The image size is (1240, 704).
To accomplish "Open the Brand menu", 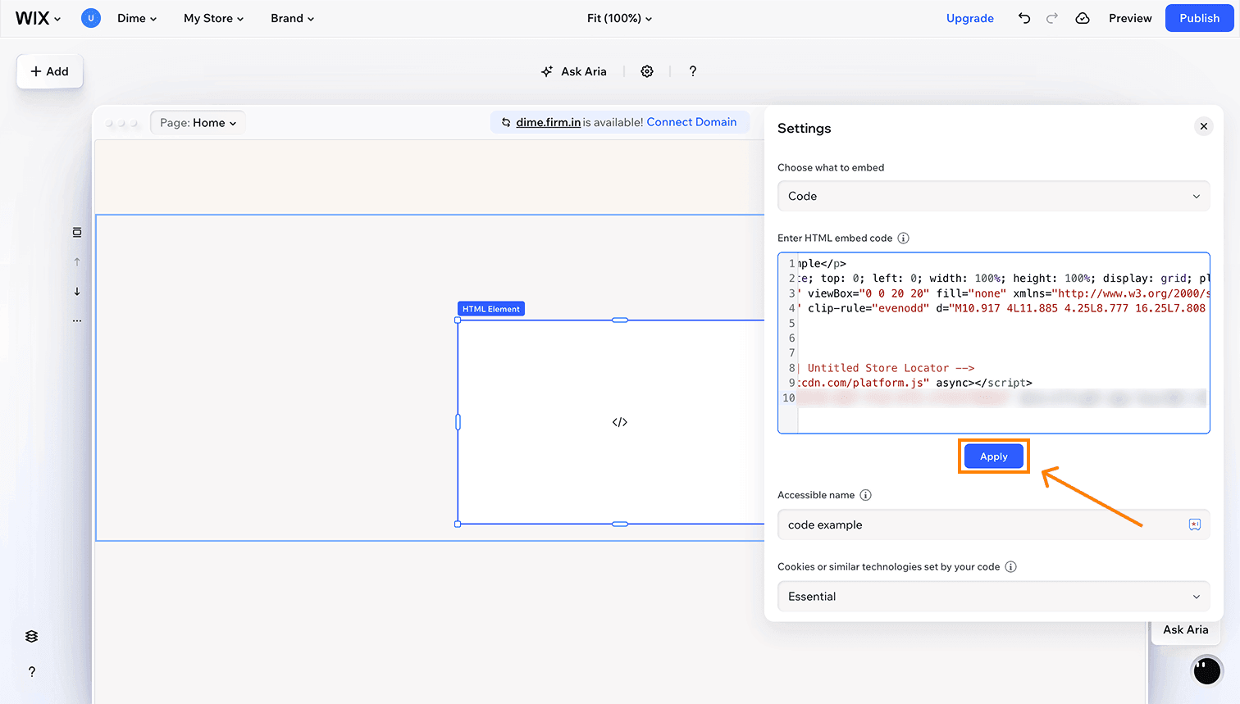I will pos(293,18).
